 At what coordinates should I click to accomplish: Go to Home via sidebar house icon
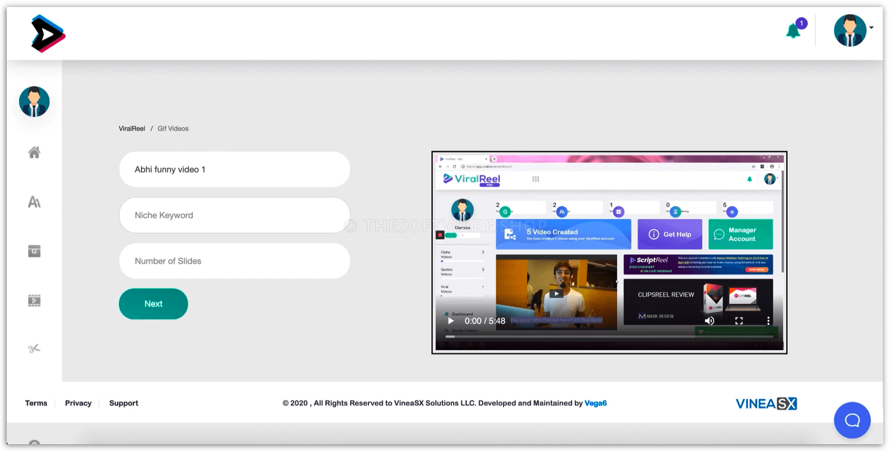[x=34, y=152]
